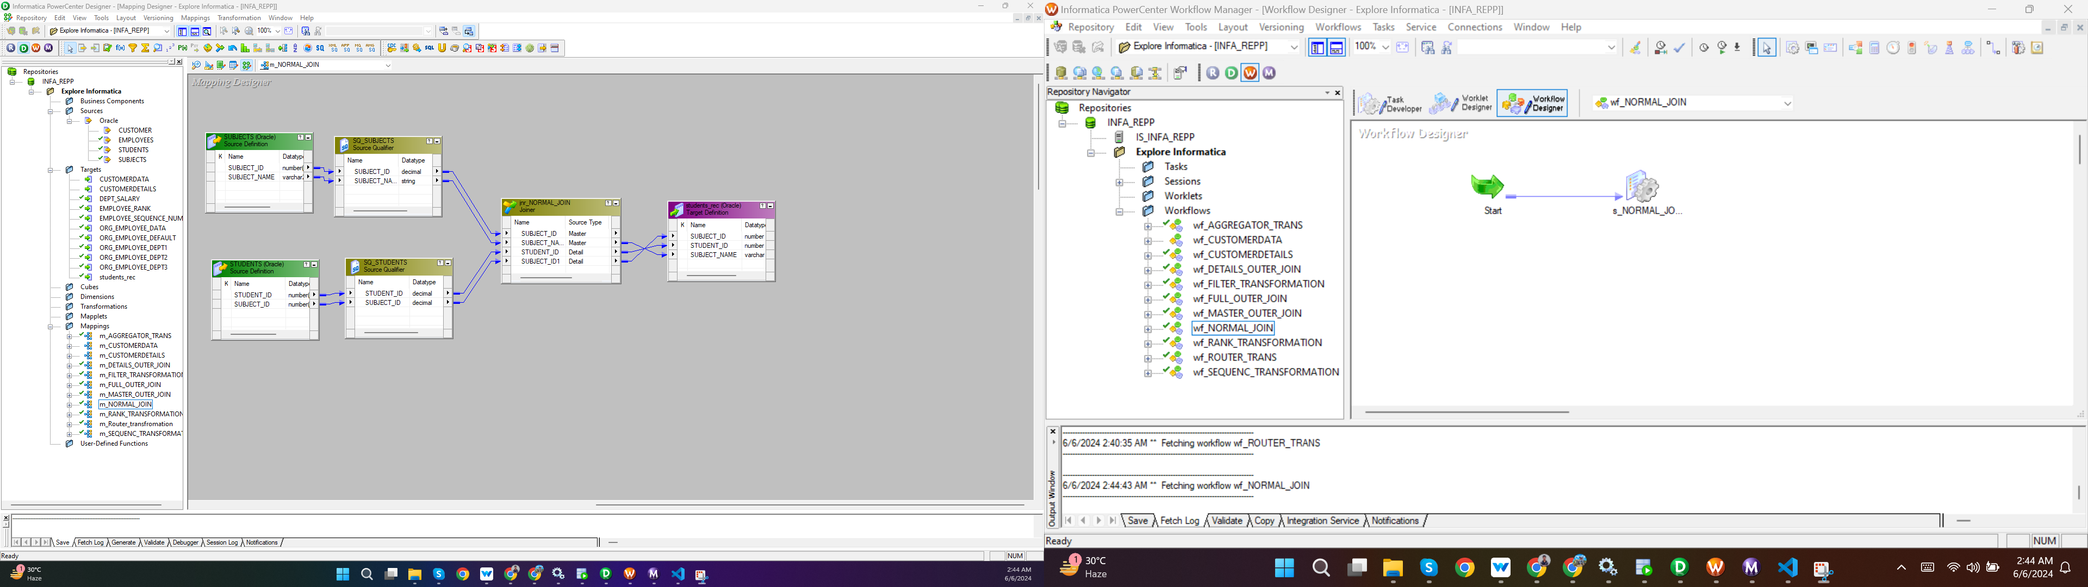Select m_FULL_OUTER_JOIN mapping in the Designer tree
The height and width of the screenshot is (587, 2088).
tap(130, 385)
